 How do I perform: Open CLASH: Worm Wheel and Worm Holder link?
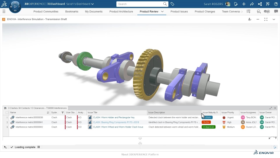pyautogui.click(x=118, y=127)
